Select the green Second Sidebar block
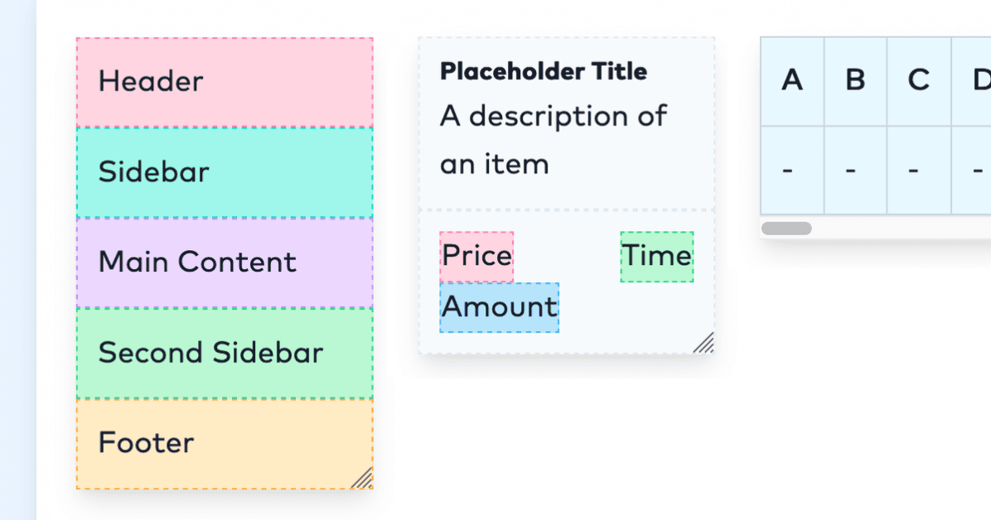Image resolution: width=991 pixels, height=520 pixels. pos(225,353)
